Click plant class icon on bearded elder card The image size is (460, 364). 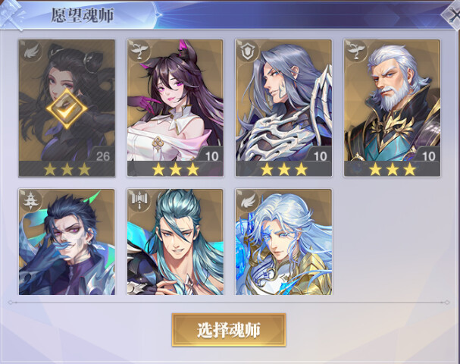pos(356,51)
